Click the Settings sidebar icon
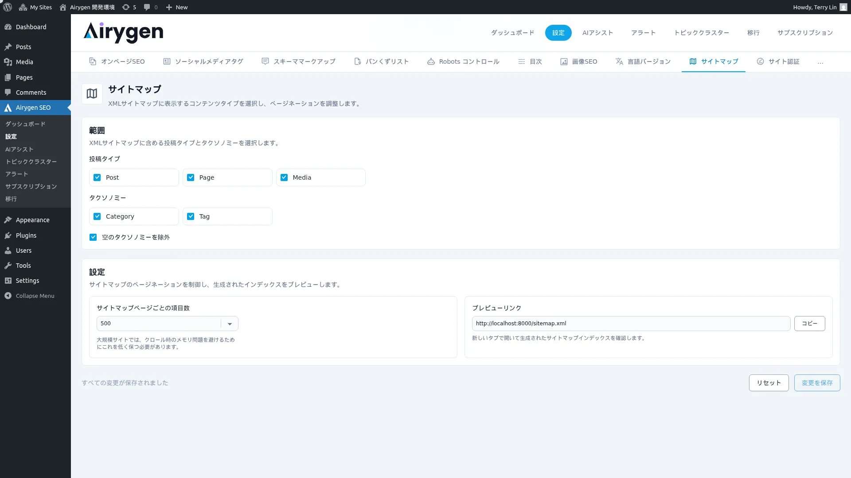Image resolution: width=851 pixels, height=478 pixels. pyautogui.click(x=8, y=281)
